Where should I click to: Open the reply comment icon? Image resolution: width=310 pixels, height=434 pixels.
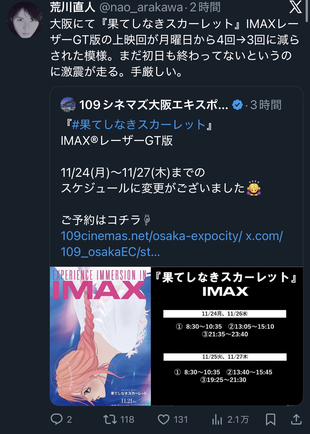coord(57,419)
